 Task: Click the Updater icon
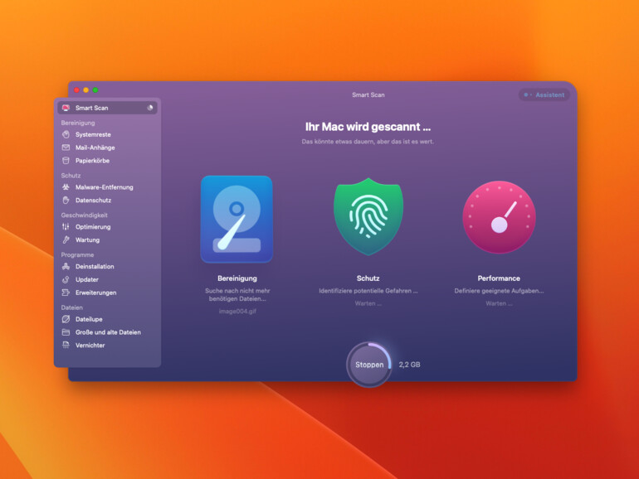66,279
